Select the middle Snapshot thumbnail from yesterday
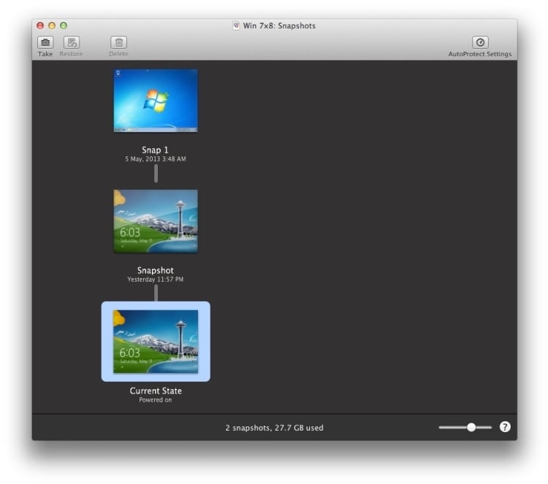Screen dimensions: 548x484 point(156,221)
